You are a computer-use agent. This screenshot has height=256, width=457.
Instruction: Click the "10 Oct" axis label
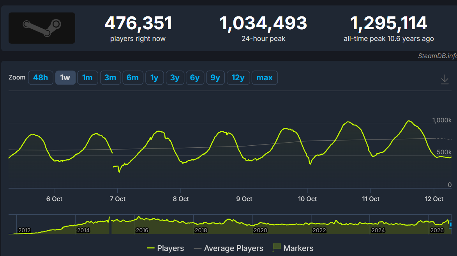307,199
